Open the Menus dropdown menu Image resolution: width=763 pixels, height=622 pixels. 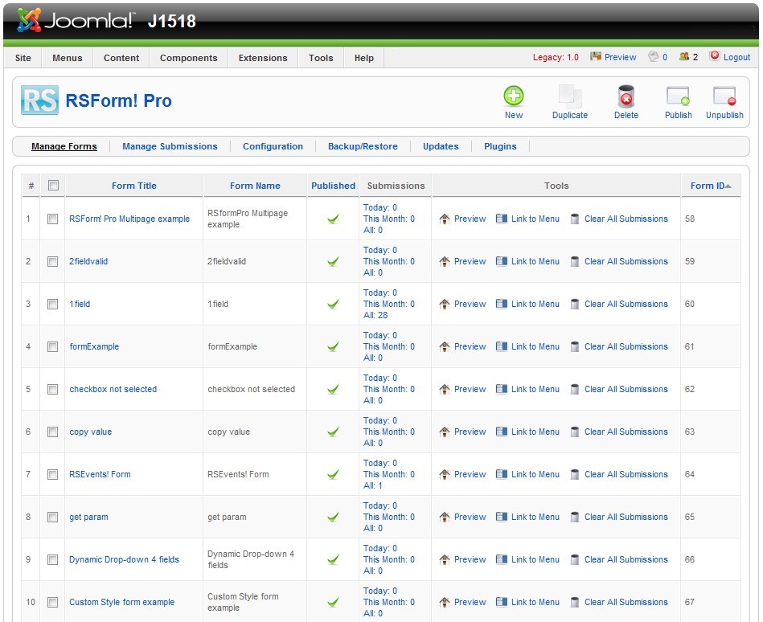pos(68,58)
